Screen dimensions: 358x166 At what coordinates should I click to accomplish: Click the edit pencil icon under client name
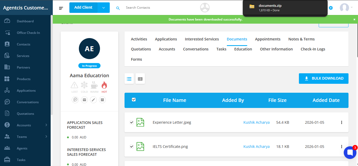point(93,100)
